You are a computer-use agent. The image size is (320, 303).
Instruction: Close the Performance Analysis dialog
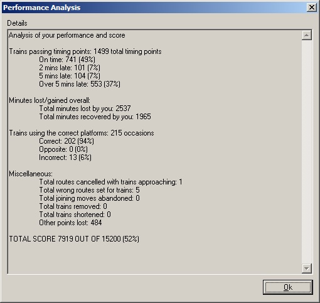tap(311, 8)
